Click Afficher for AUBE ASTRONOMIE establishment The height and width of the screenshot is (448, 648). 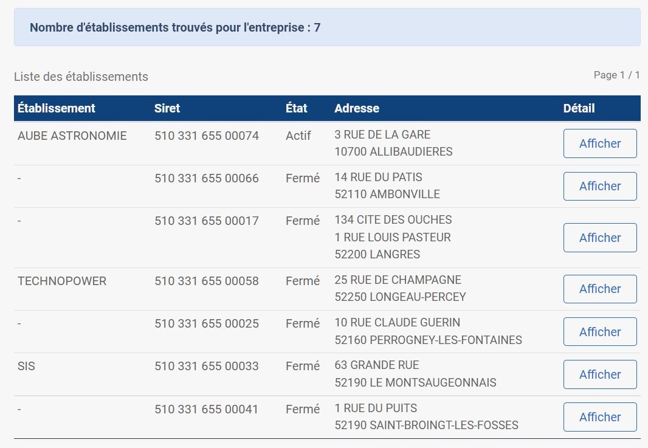pyautogui.click(x=599, y=143)
